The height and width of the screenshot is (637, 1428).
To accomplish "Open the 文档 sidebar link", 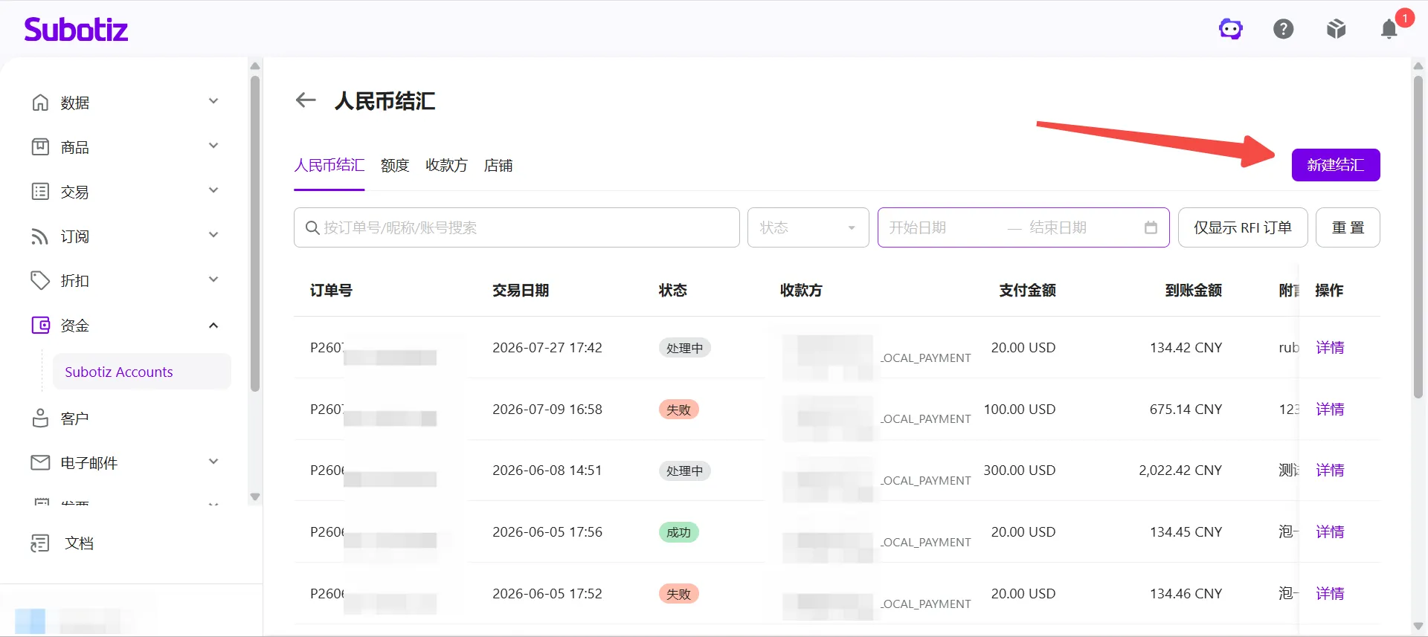I will (79, 543).
